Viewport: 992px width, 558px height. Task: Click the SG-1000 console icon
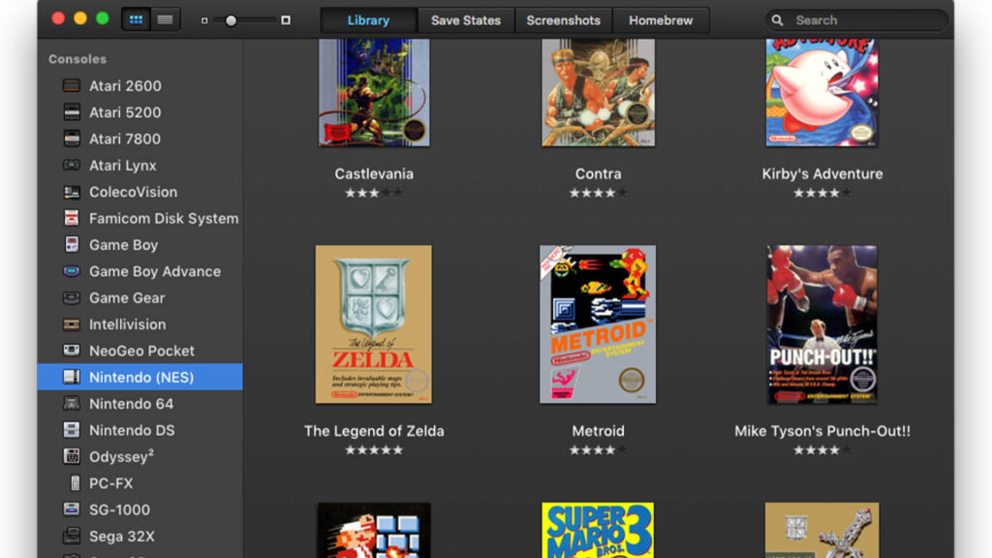[x=72, y=510]
